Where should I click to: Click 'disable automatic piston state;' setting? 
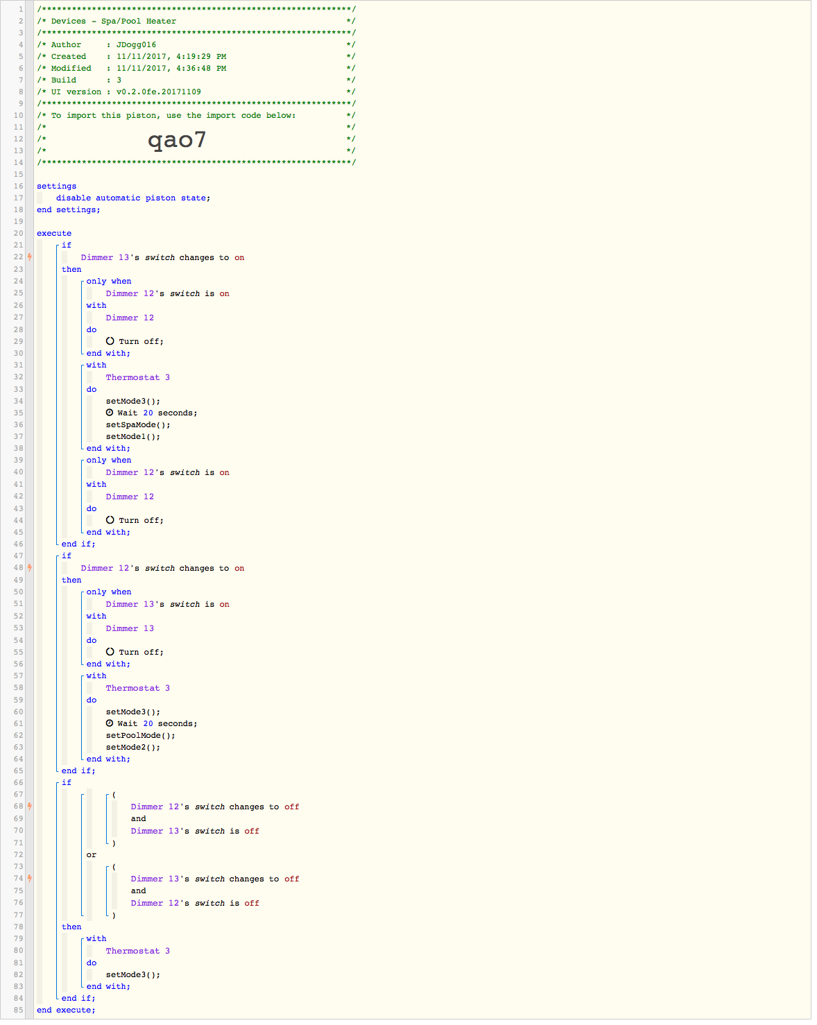(133, 198)
